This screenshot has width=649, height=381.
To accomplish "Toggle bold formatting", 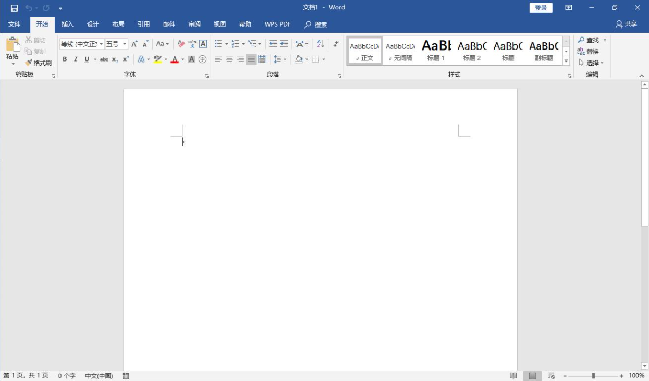I will click(x=65, y=59).
